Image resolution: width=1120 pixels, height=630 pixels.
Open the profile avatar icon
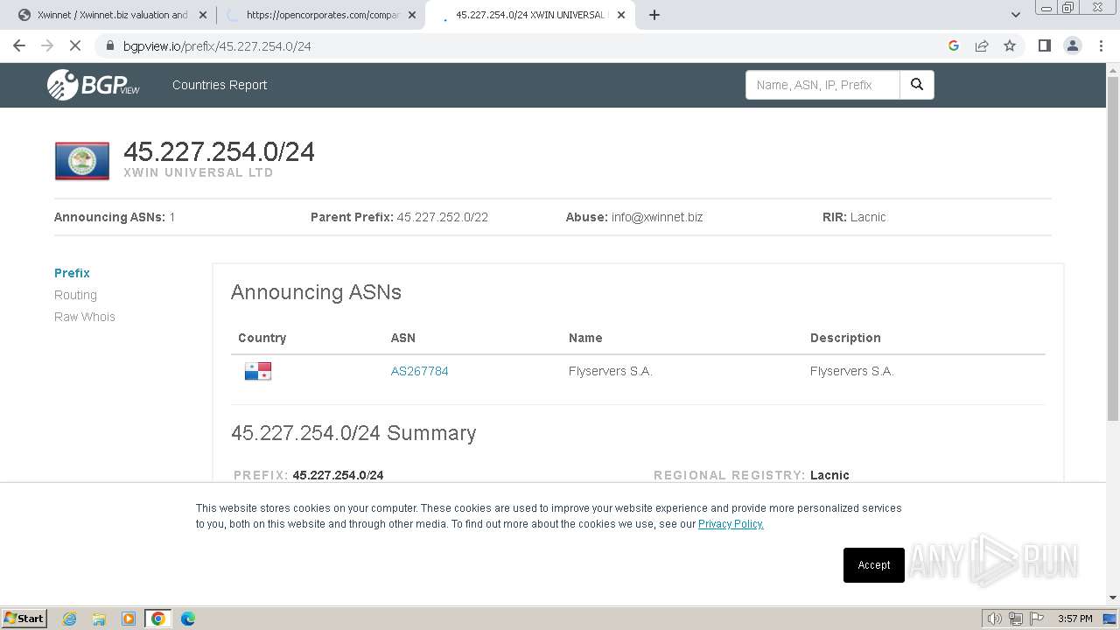point(1073,45)
